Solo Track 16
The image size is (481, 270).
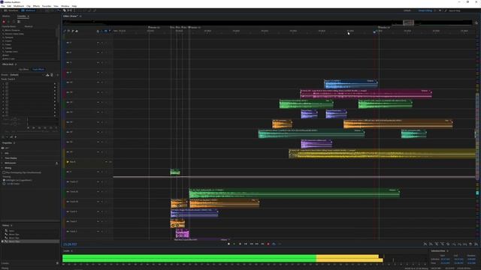pyautogui.click(x=102, y=192)
